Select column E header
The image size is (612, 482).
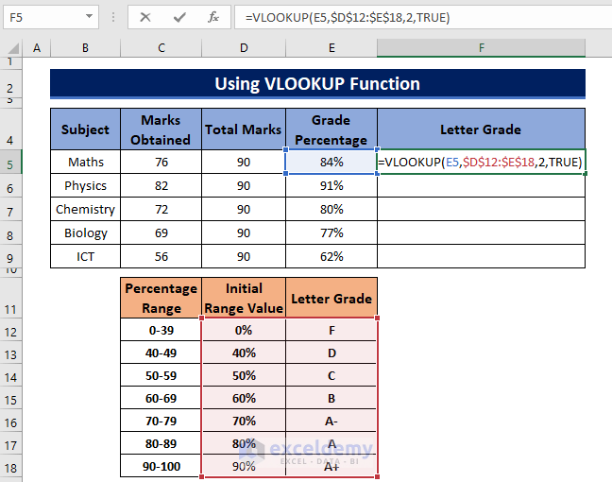tap(331, 48)
